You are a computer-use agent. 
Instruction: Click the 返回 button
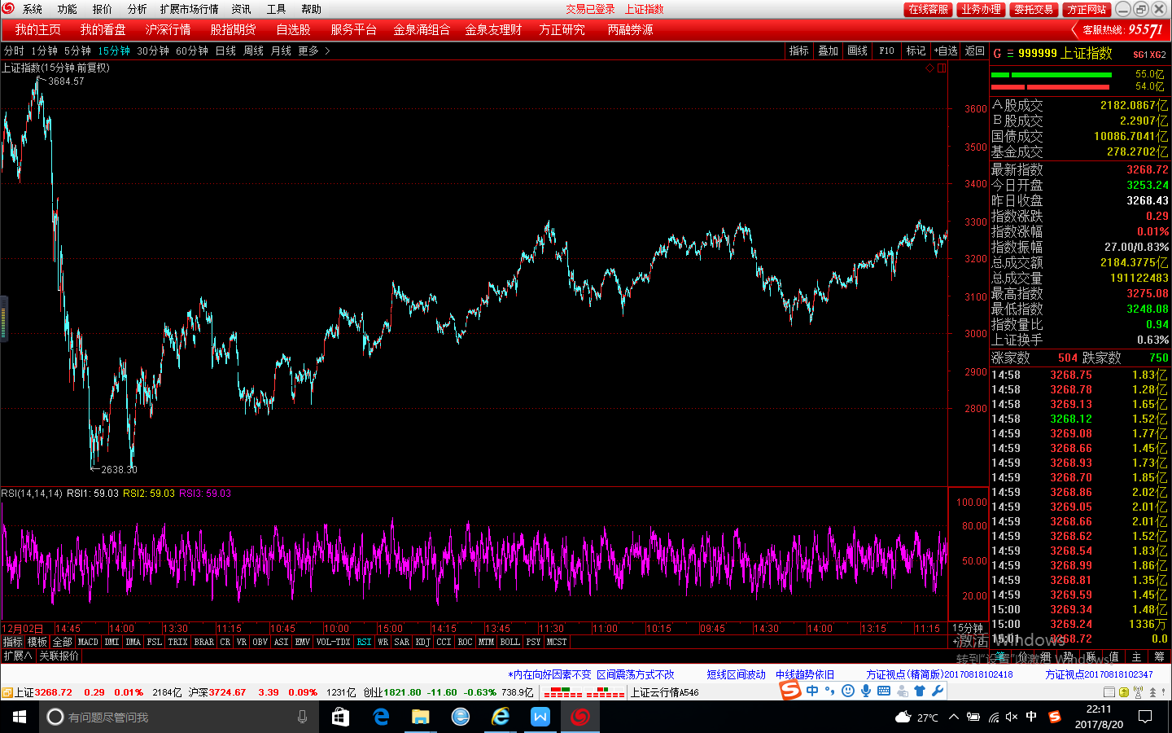[975, 50]
